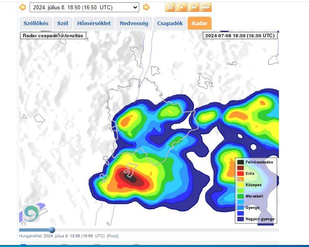
Task: Pause the radar animation
Action: 170,7
